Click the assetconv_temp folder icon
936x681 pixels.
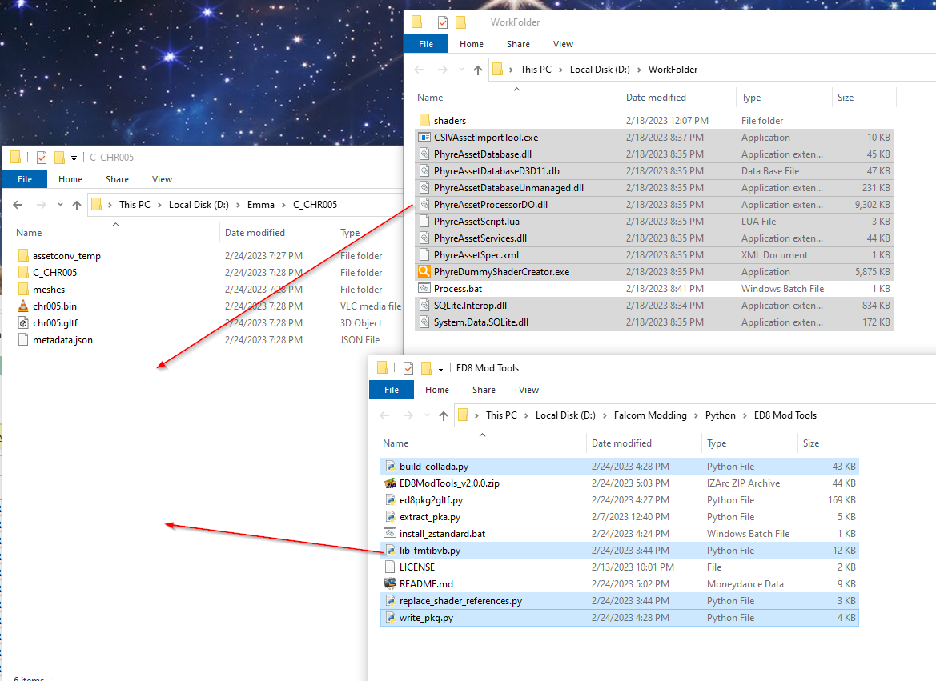23,255
